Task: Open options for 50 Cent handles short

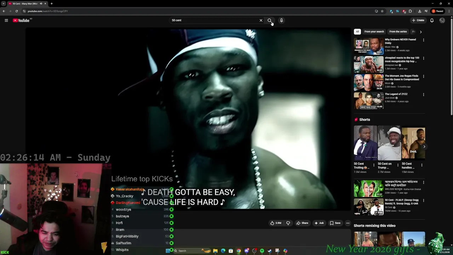Action: [422, 165]
